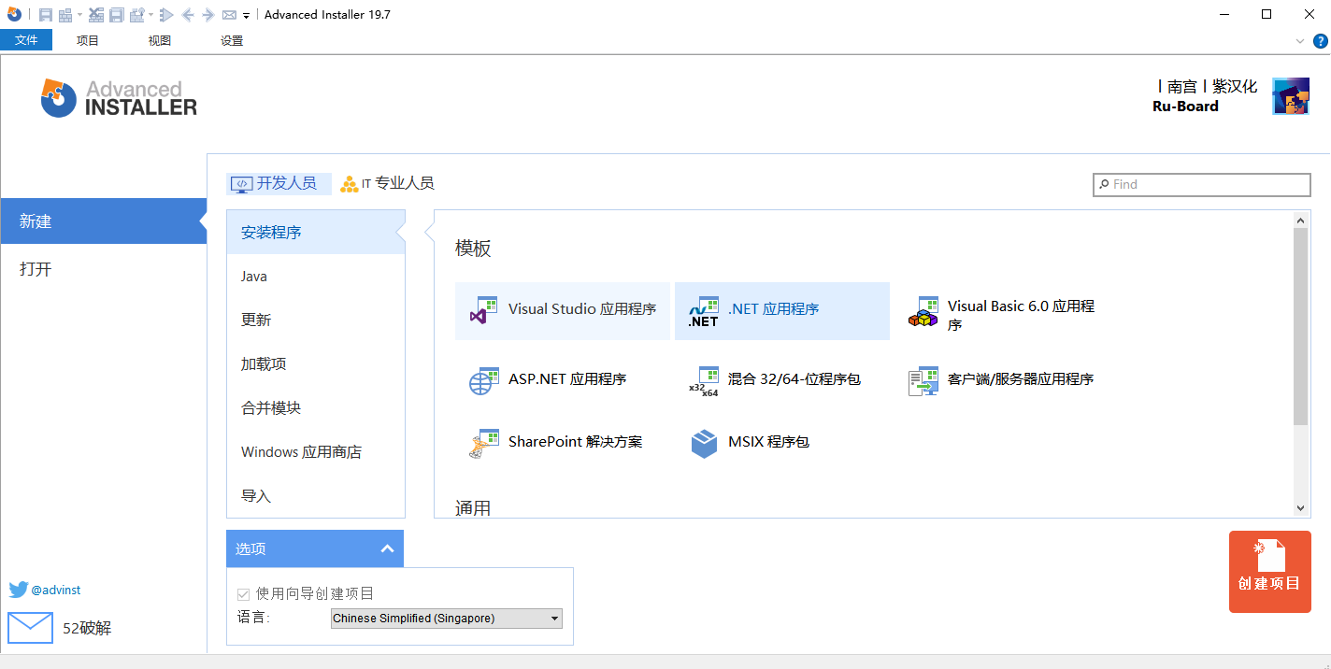Select the 开发人员 mode button
Image resolution: width=1331 pixels, height=669 pixels.
(x=279, y=183)
